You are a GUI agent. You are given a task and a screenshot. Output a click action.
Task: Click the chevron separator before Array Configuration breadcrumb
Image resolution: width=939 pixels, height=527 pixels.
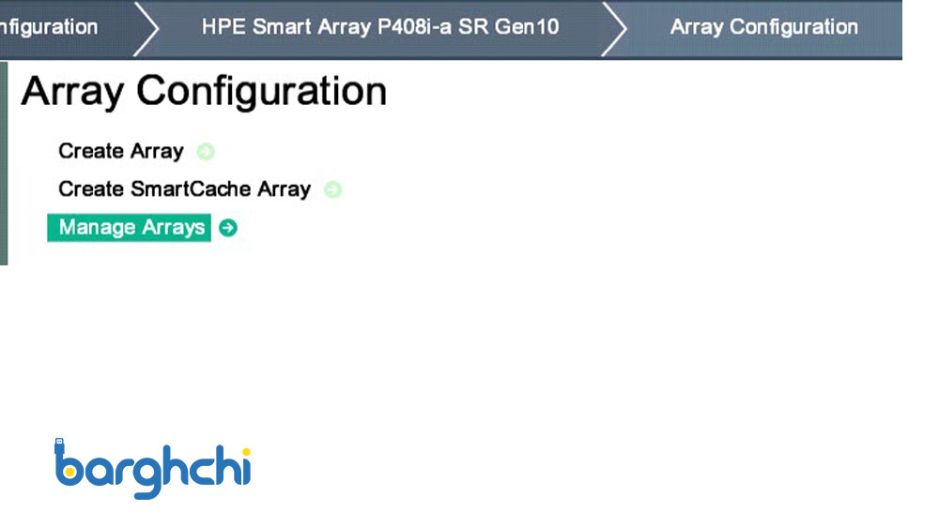point(614,28)
